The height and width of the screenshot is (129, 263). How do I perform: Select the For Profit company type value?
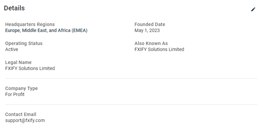coord(15,94)
